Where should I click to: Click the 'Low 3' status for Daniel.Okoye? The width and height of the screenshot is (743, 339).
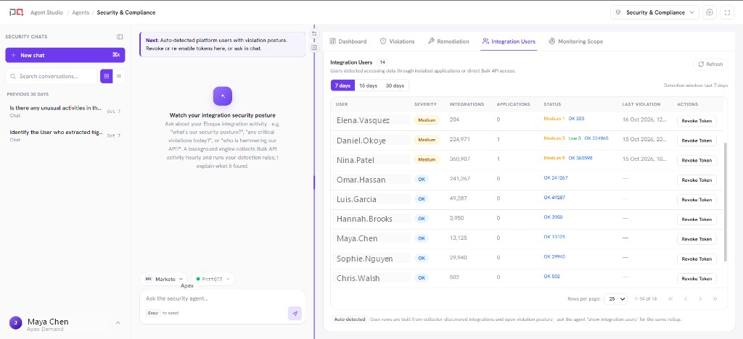[x=575, y=138]
